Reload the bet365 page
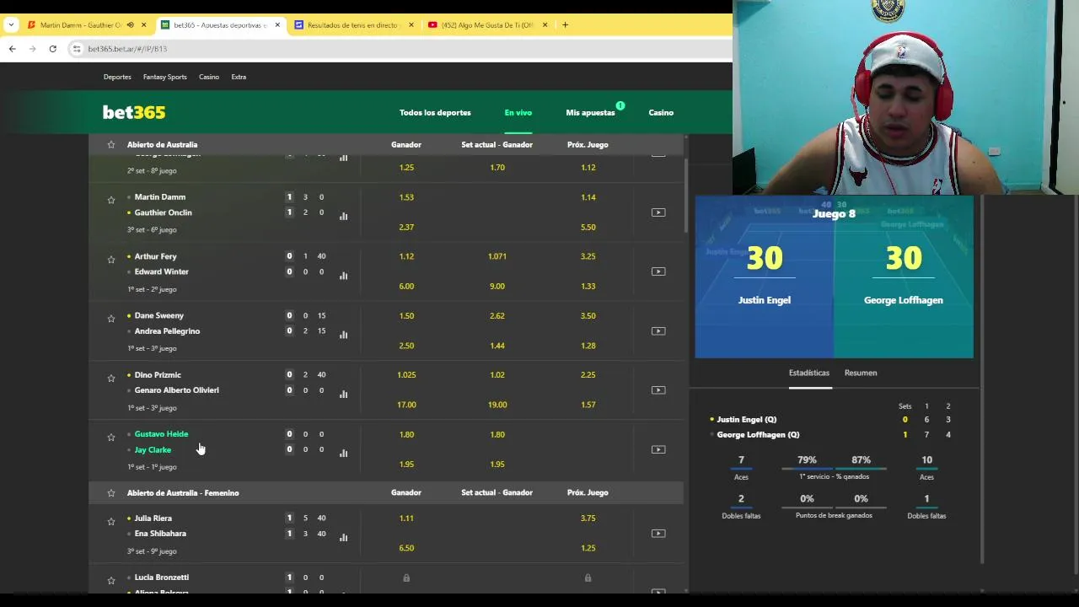 coord(52,49)
